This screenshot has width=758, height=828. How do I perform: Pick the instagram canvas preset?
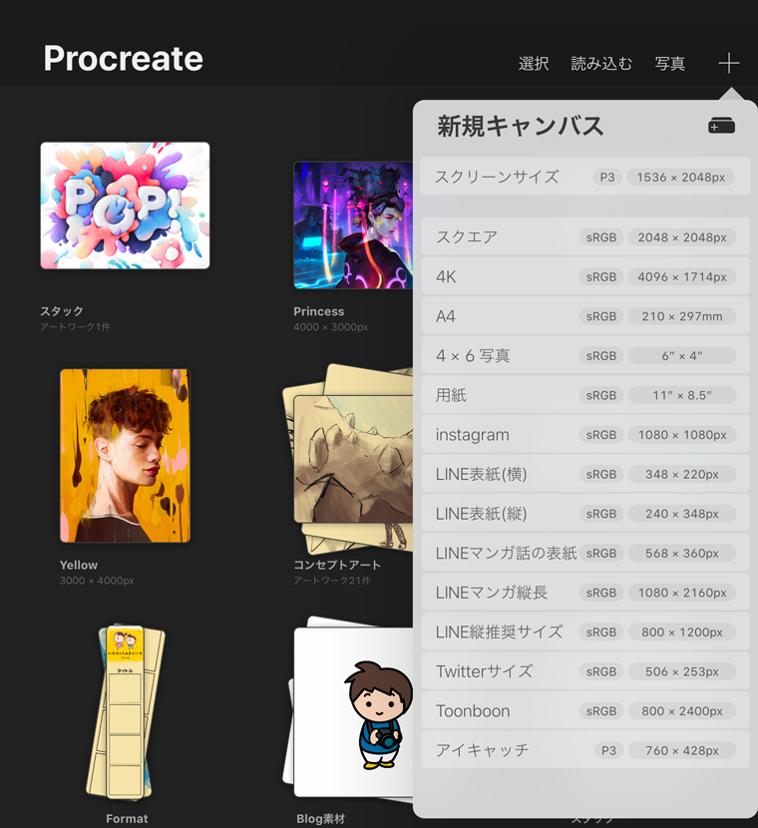[x=585, y=434]
